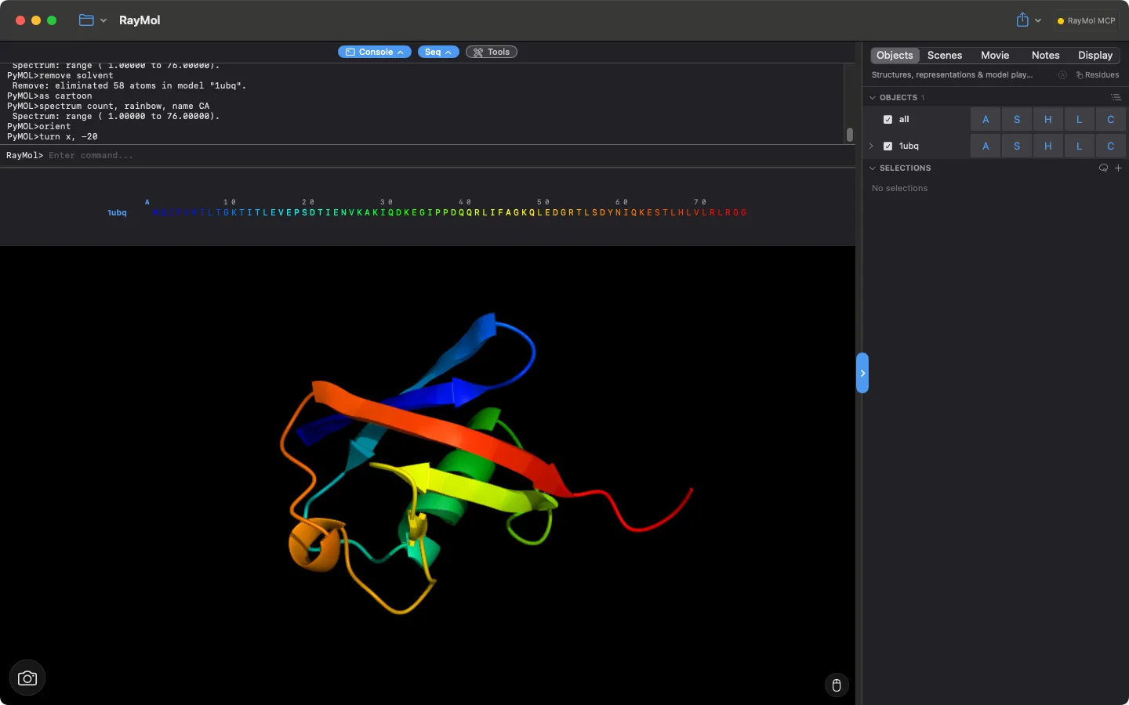1129x705 pixels.
Task: Open Label menu L for all row
Action: point(1080,119)
